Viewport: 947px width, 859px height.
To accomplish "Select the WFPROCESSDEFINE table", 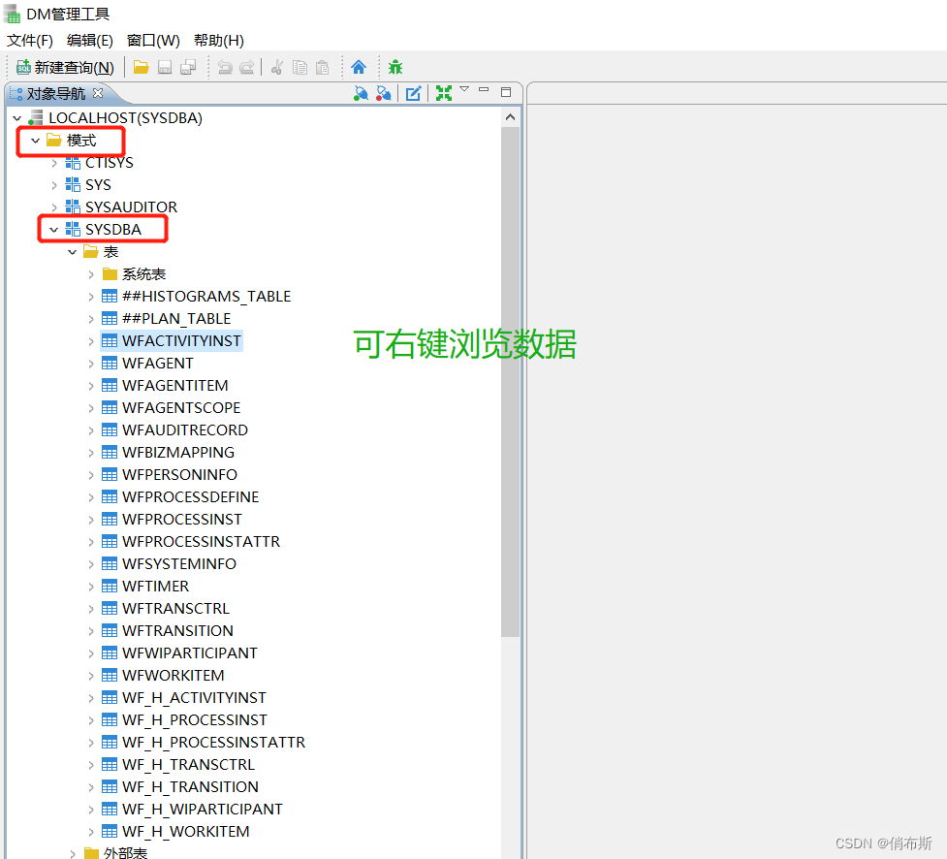I will pos(190,497).
